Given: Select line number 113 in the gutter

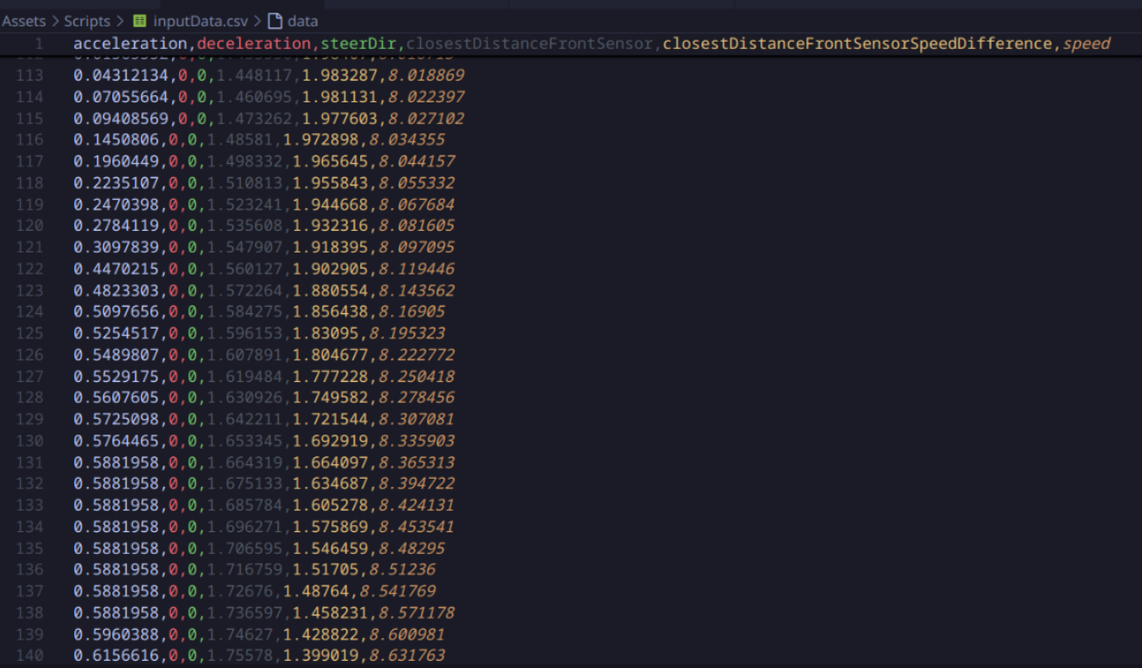Looking at the screenshot, I should coord(30,75).
